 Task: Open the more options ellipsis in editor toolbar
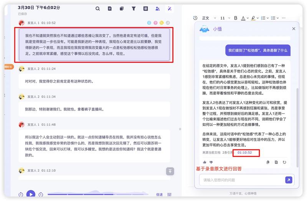(284, 18)
